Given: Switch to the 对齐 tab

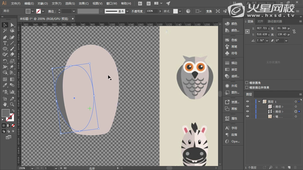Looking at the screenshot, I should 260,21.
